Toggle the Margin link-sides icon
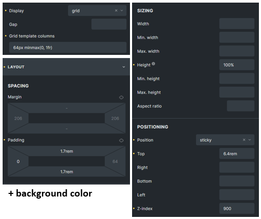The width and height of the screenshot is (261, 219). [121, 97]
